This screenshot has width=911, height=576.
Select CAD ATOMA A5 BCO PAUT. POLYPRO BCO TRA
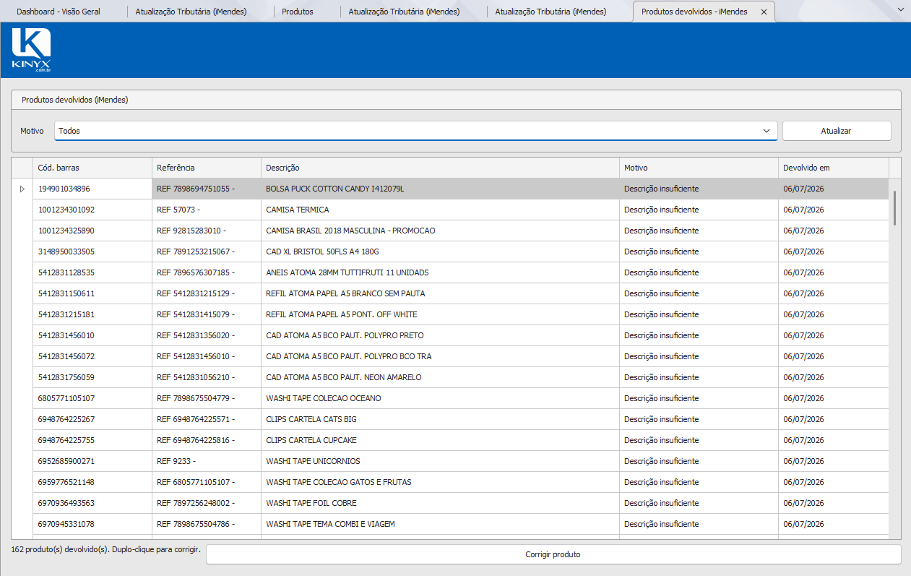click(x=450, y=356)
